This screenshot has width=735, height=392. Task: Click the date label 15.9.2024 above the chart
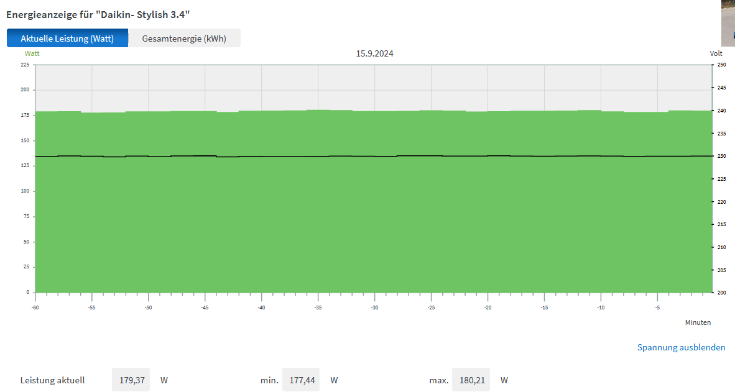pos(374,53)
